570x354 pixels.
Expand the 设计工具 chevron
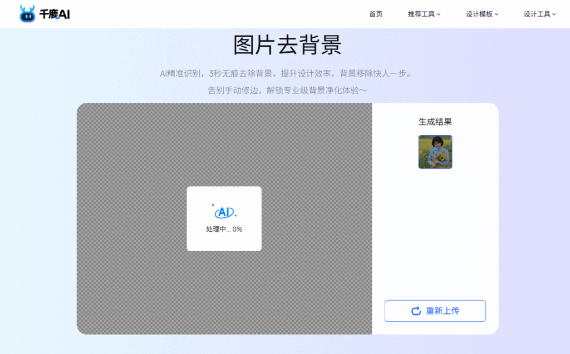click(x=554, y=14)
